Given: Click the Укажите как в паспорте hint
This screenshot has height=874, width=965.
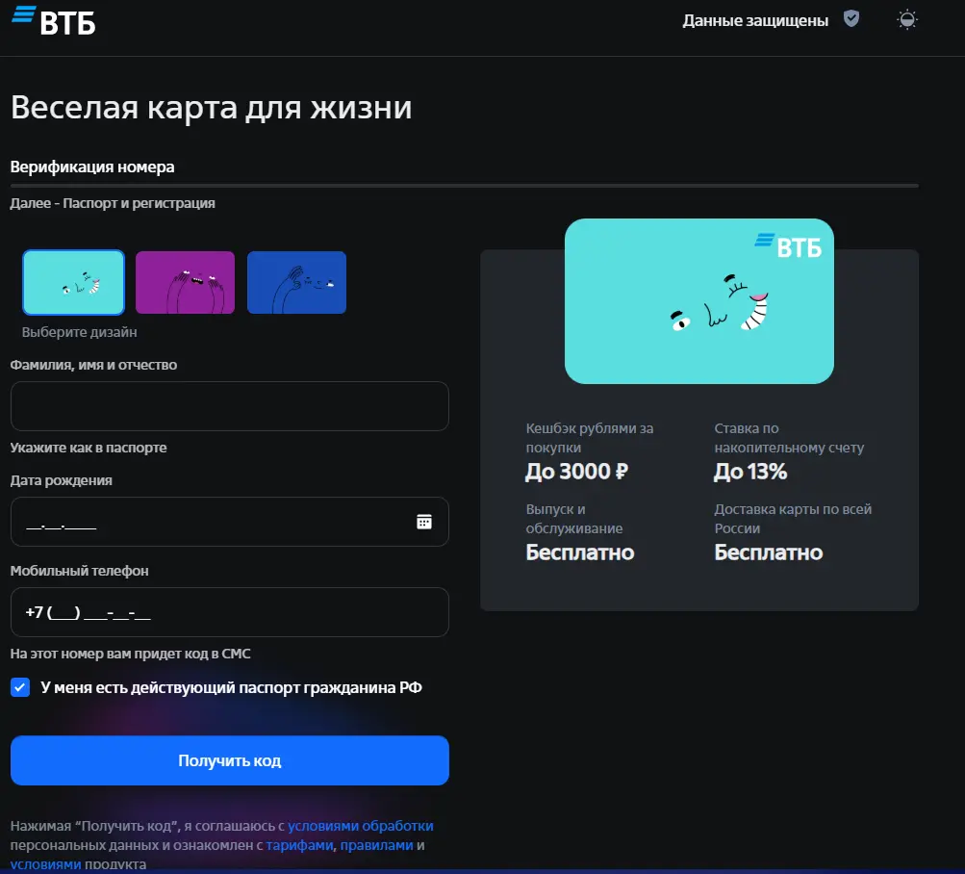Looking at the screenshot, I should coord(89,448).
